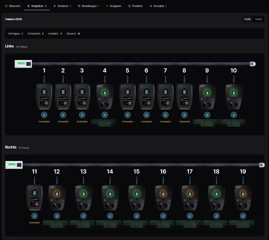This screenshot has width=269, height=240.
Task: Edit spot 7 using the pencil icon
Action: 165,115
